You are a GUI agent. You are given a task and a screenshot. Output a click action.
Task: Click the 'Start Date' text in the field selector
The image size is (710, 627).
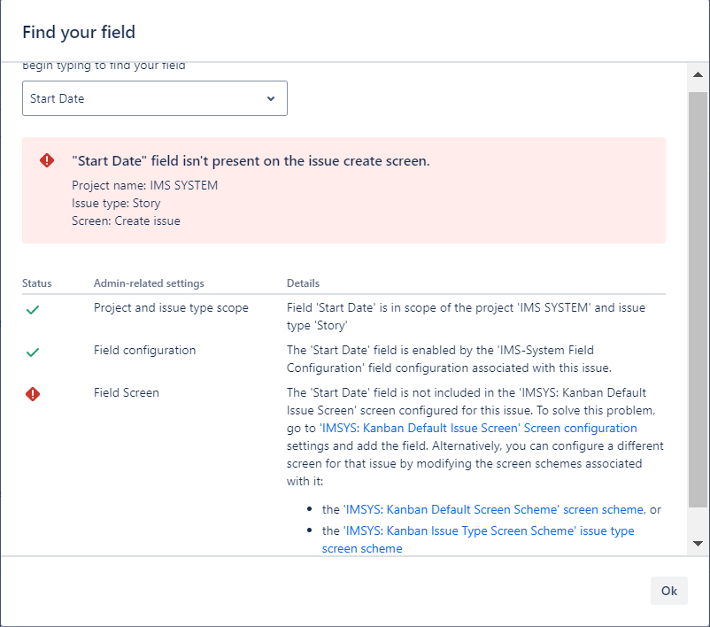(58, 98)
